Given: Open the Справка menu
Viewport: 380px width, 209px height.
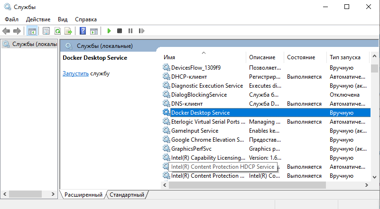Looking at the screenshot, I should pos(86,19).
